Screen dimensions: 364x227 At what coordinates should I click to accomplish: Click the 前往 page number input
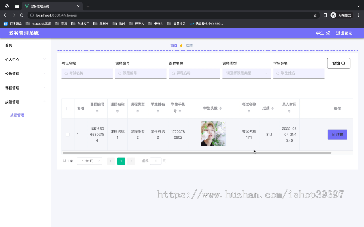tap(156, 161)
